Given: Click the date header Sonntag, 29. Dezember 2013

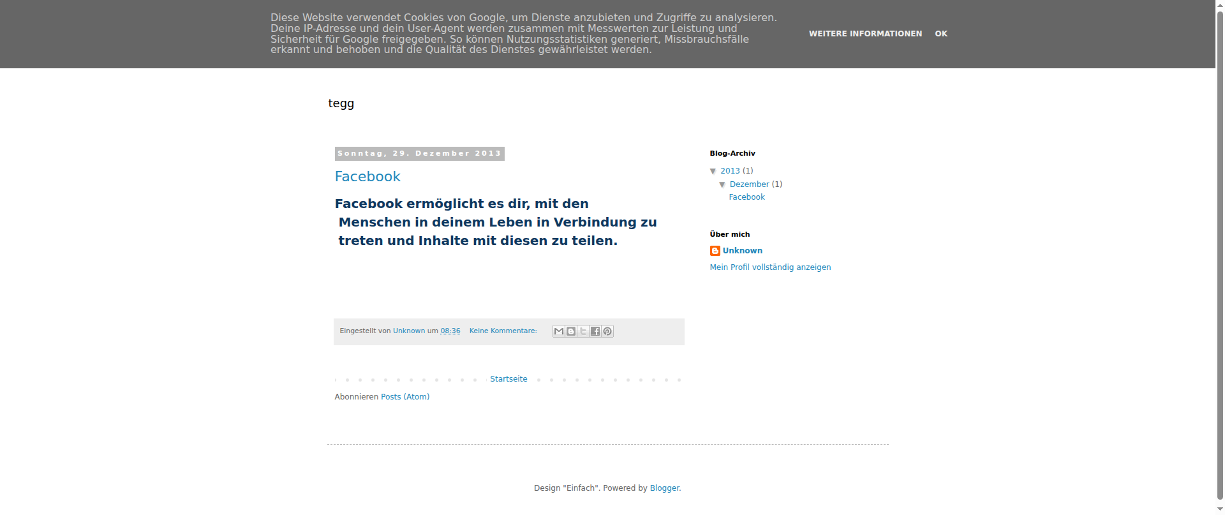Looking at the screenshot, I should pos(419,154).
